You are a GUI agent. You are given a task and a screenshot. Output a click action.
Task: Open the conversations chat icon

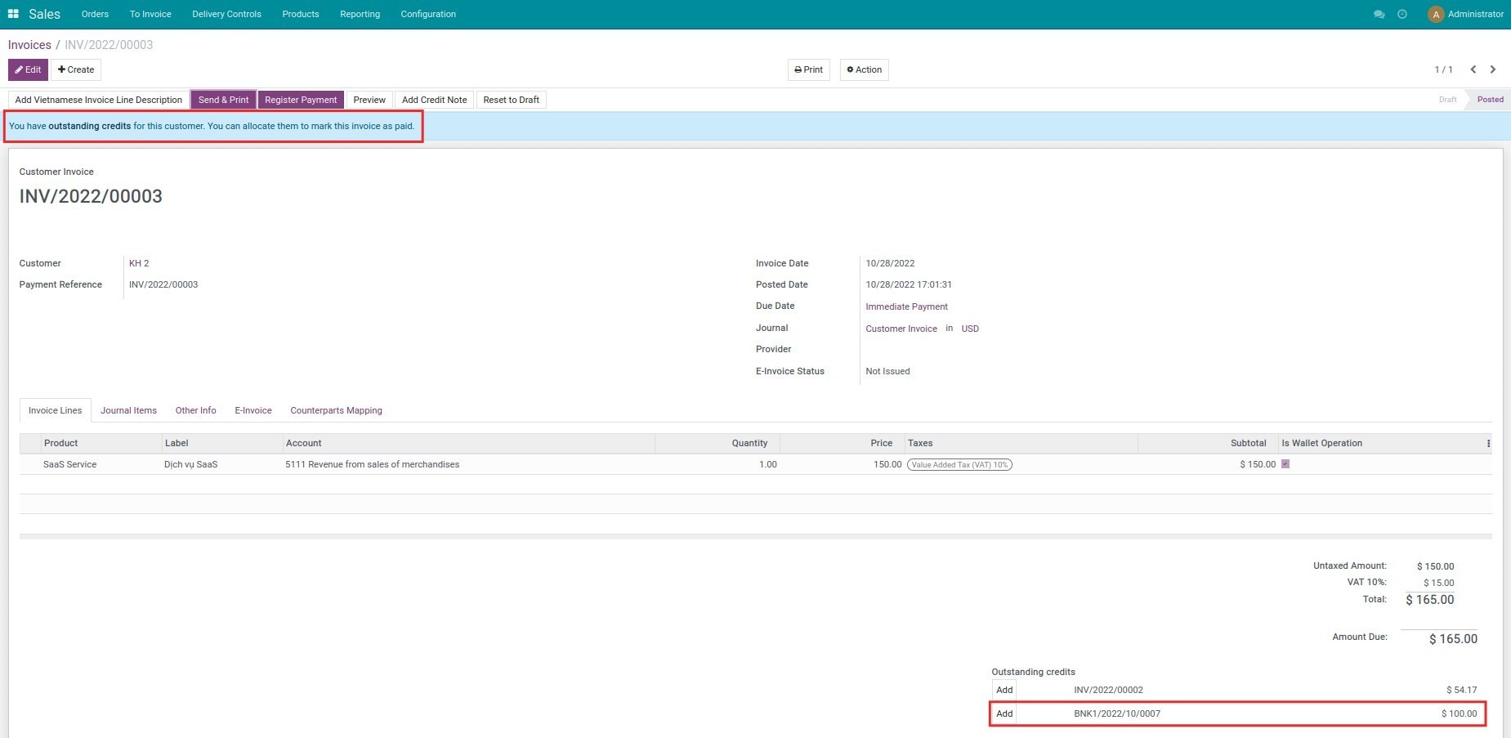(1379, 15)
